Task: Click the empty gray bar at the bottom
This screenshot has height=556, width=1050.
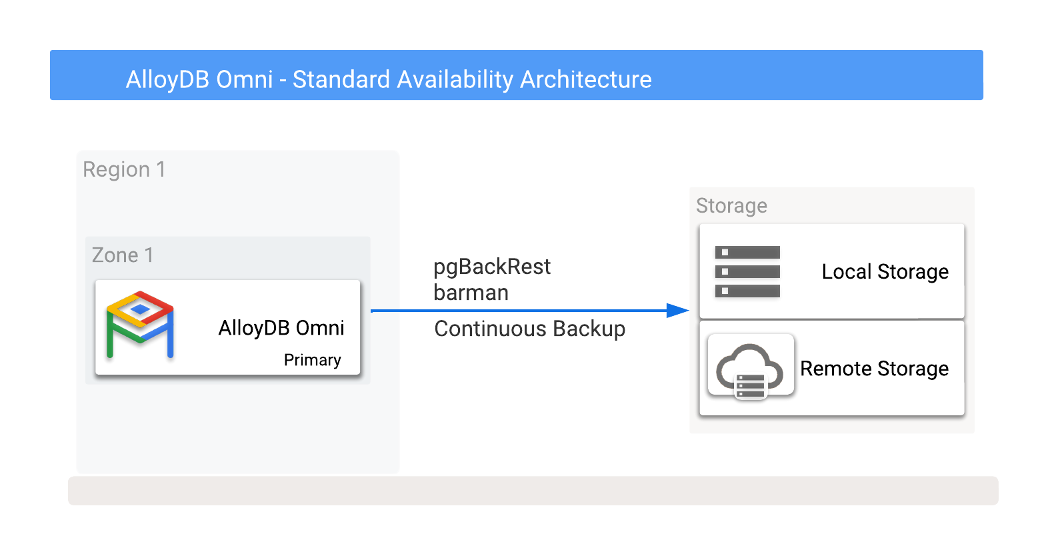Action: pyautogui.click(x=533, y=491)
